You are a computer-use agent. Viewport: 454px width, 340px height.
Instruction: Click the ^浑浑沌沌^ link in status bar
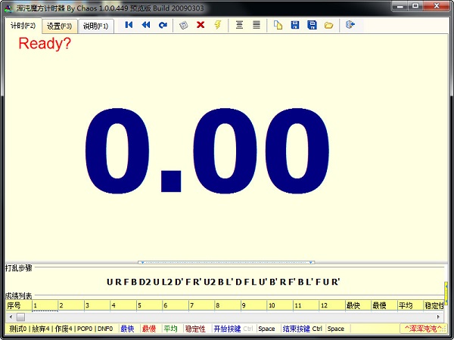coord(424,329)
